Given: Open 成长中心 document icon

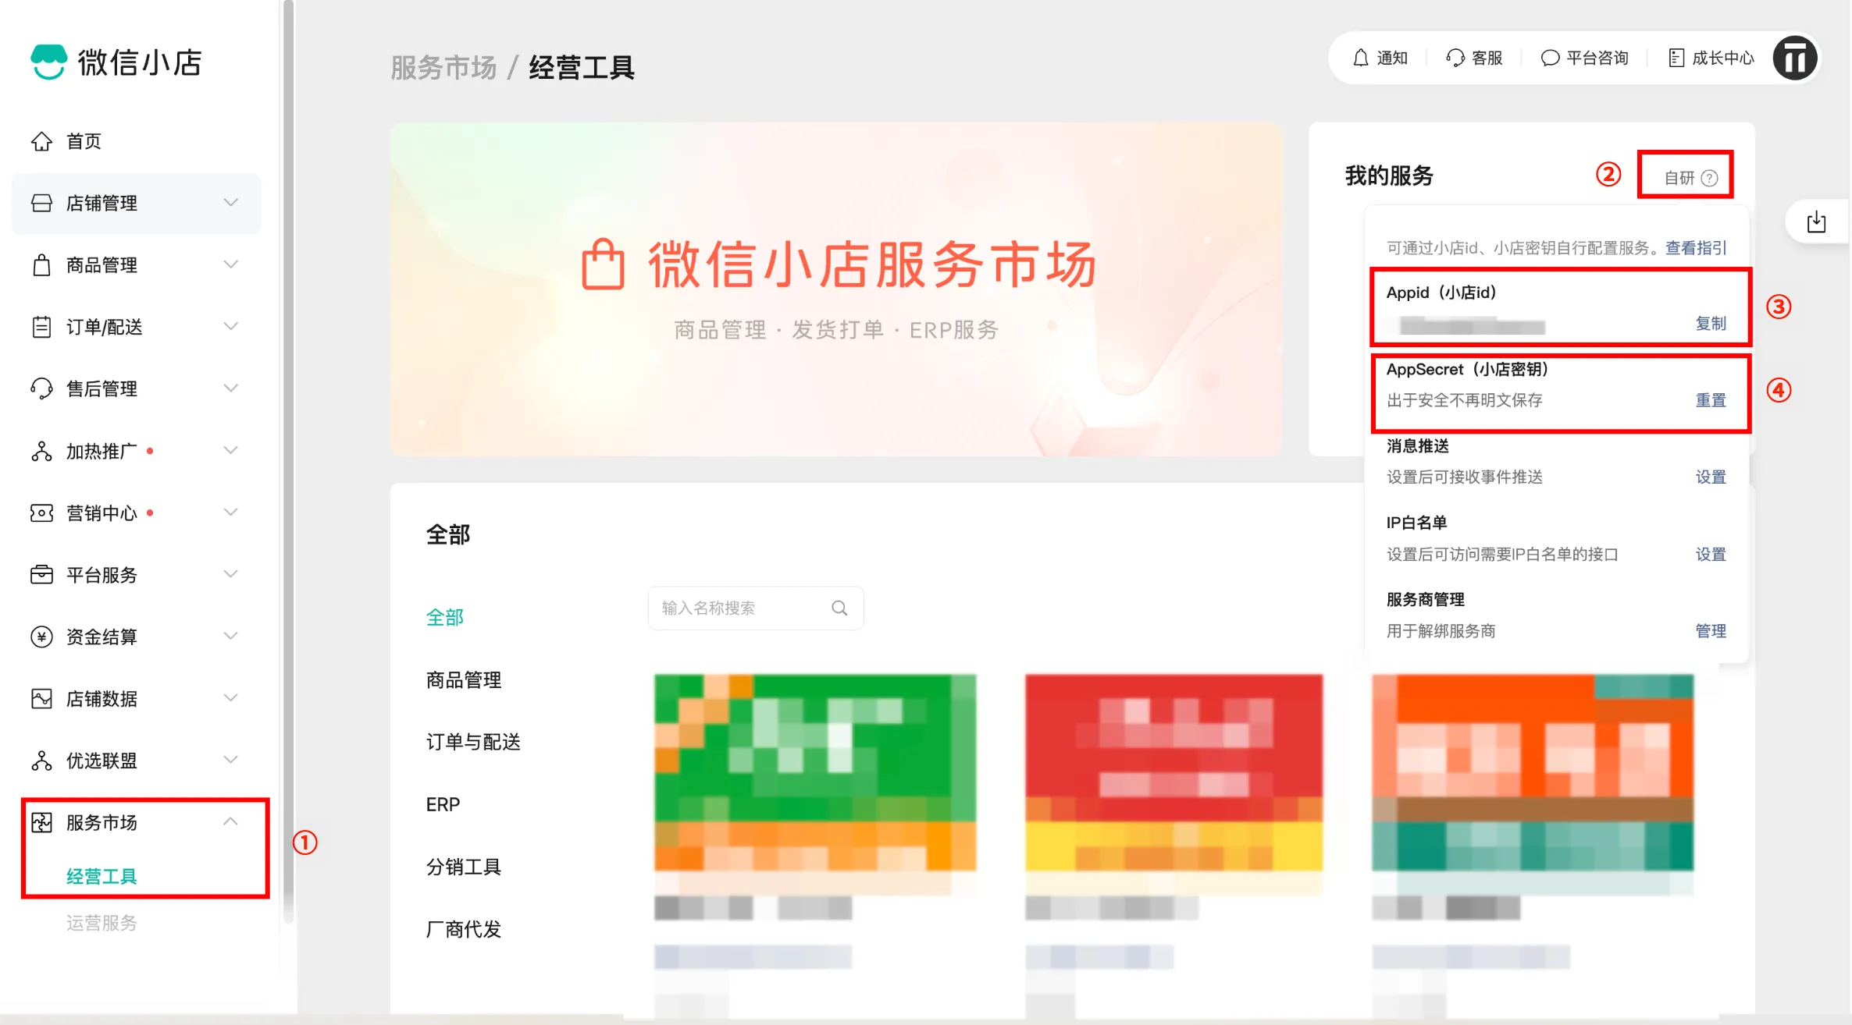Looking at the screenshot, I should tap(1676, 58).
